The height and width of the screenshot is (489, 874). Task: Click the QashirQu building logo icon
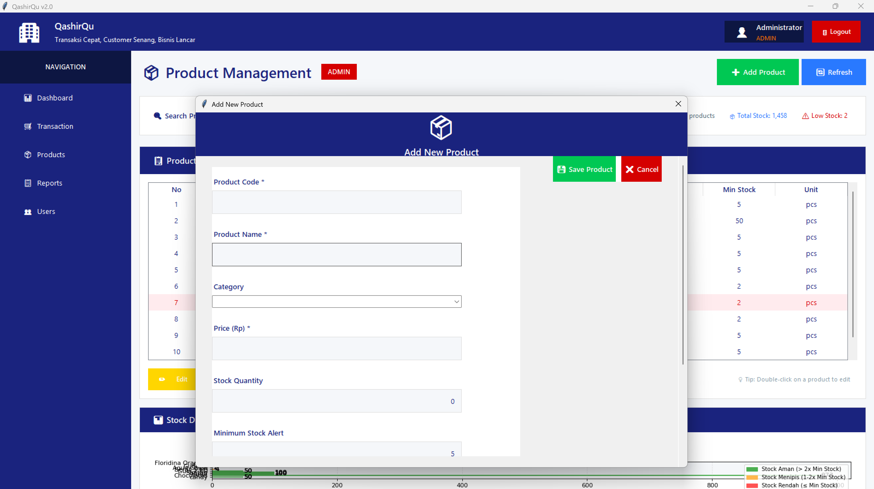click(x=29, y=32)
